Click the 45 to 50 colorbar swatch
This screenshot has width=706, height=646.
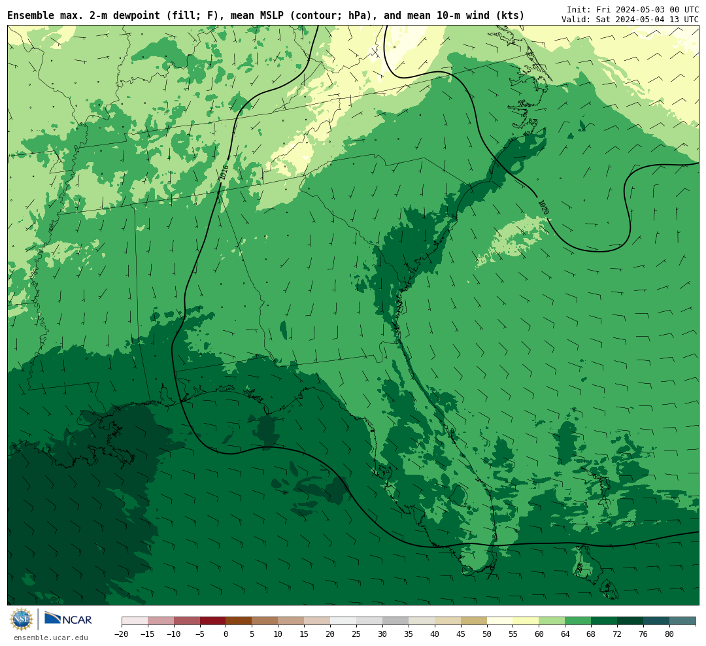click(x=474, y=621)
